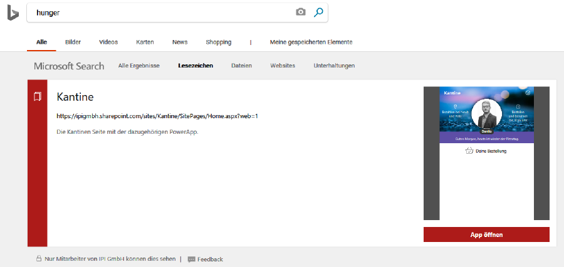This screenshot has width=564, height=267.
Task: Select the Alle tab
Action: 42,42
